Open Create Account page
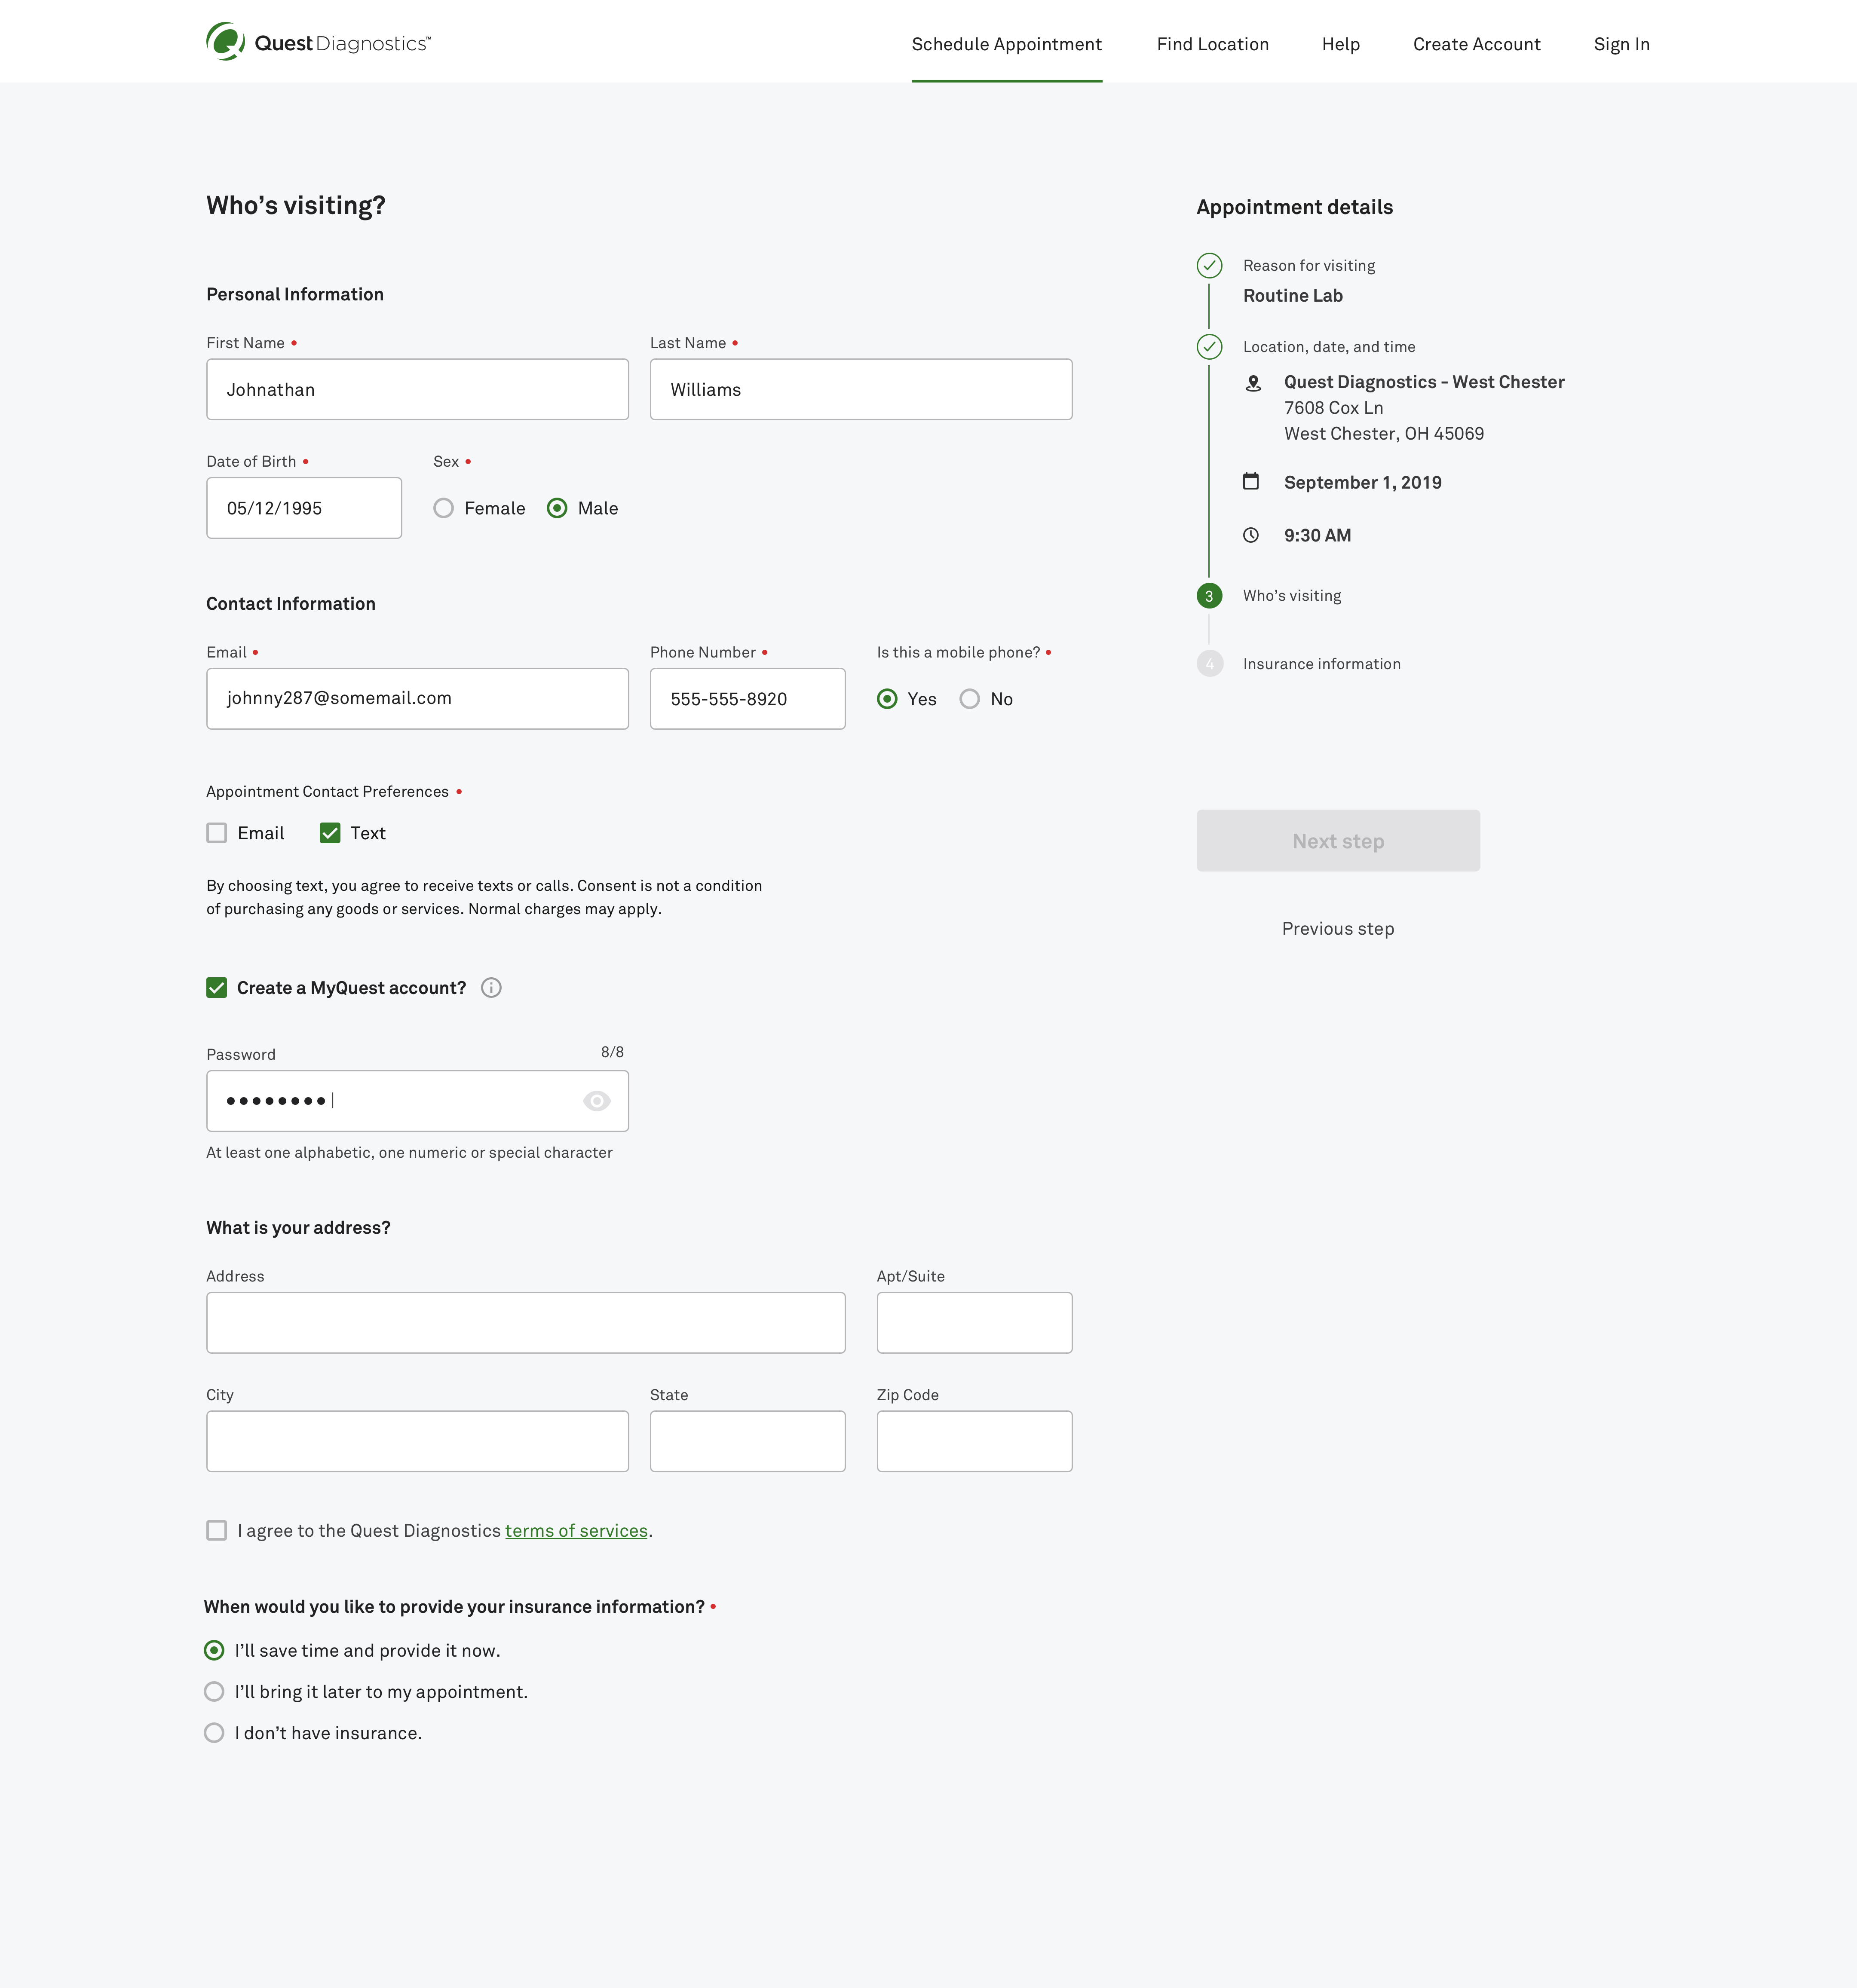This screenshot has height=1988, width=1857. (1477, 44)
